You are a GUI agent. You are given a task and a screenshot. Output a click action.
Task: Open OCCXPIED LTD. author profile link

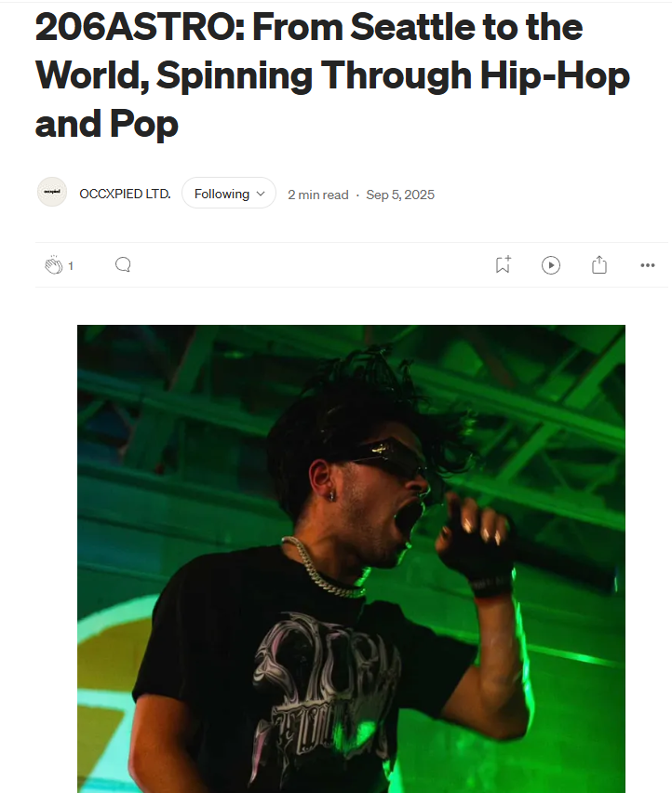click(125, 194)
